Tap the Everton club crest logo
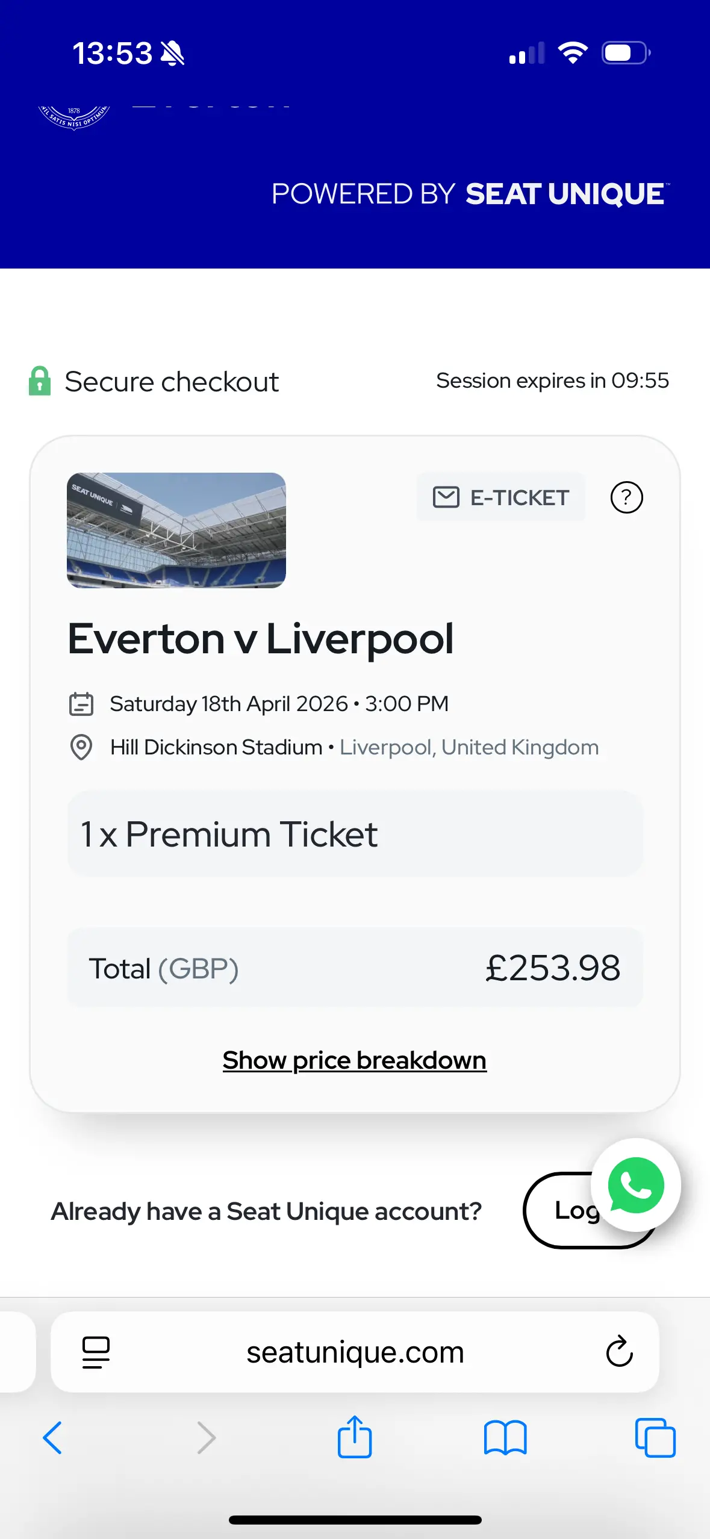This screenshot has width=710, height=1539. click(x=74, y=116)
